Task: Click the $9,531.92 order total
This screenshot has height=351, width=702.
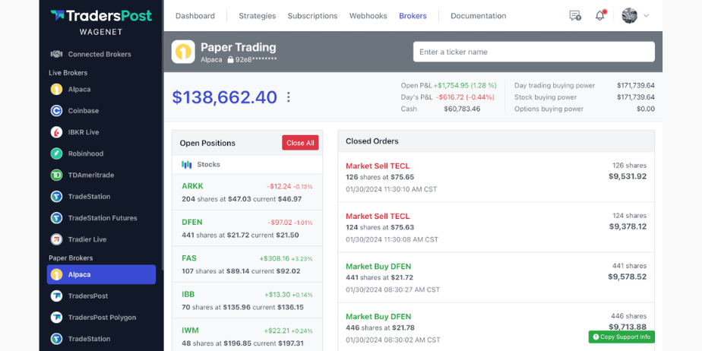Action: point(628,176)
